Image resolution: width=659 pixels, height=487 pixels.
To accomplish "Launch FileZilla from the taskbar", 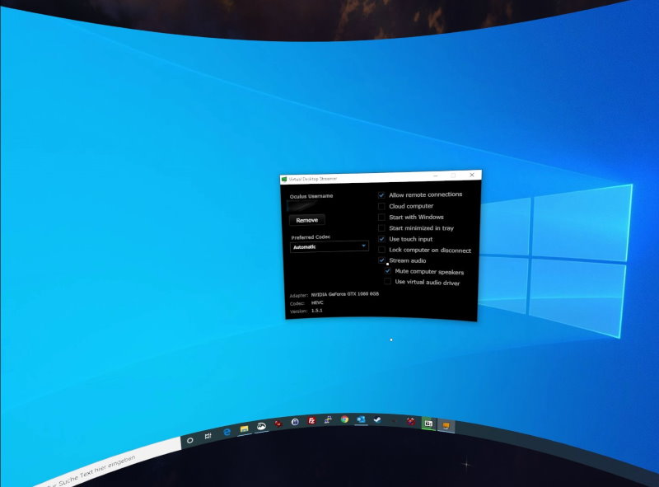I will (311, 420).
